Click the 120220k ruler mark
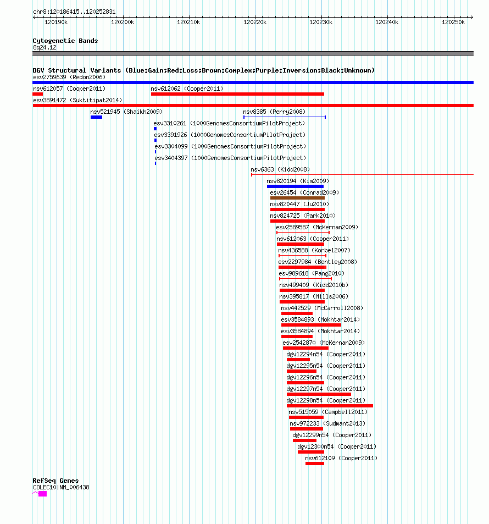489x524 pixels. point(255,22)
